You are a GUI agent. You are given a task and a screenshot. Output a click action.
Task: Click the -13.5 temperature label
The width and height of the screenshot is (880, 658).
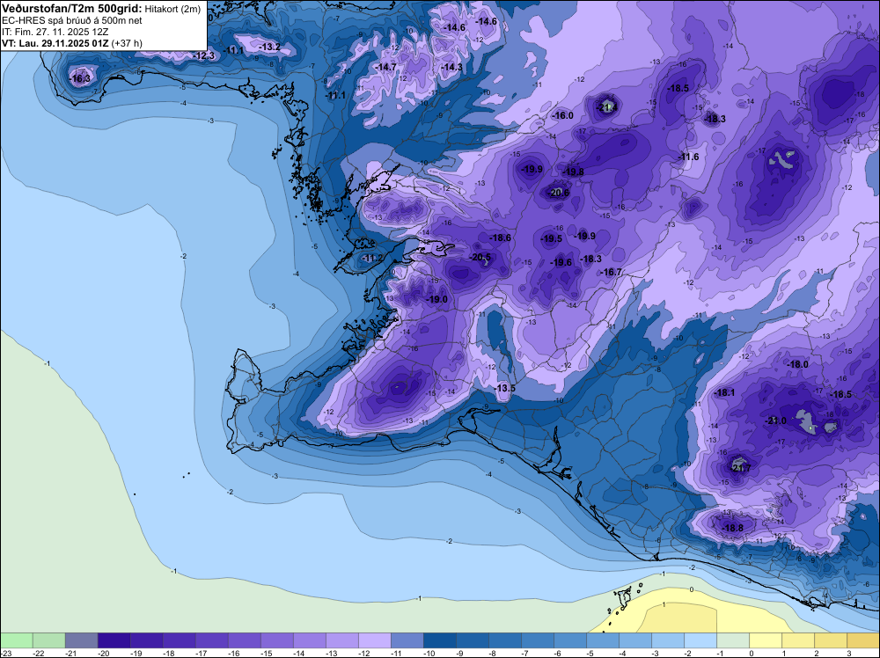504,388
